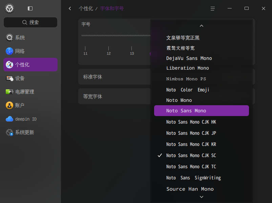This screenshot has width=272, height=203.
Task: Open 系统更新 in the sidebar
Action: point(30,133)
